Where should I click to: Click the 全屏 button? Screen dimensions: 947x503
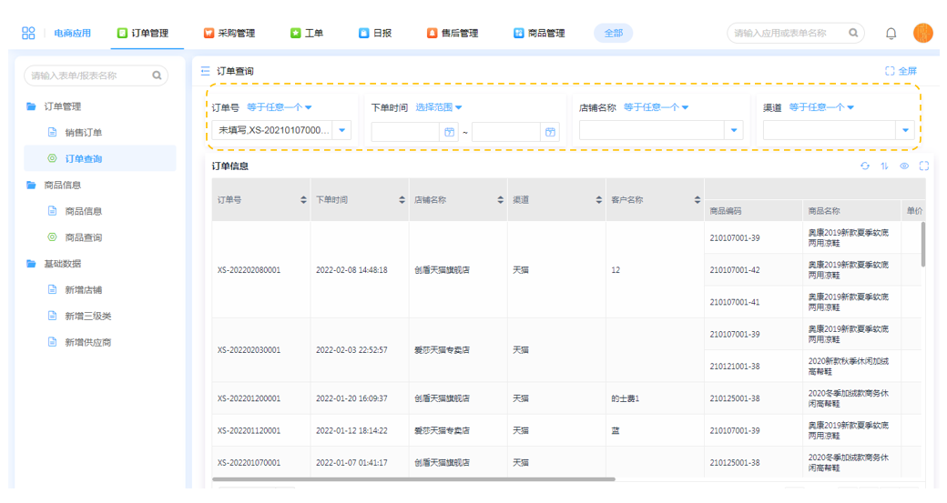[901, 71]
